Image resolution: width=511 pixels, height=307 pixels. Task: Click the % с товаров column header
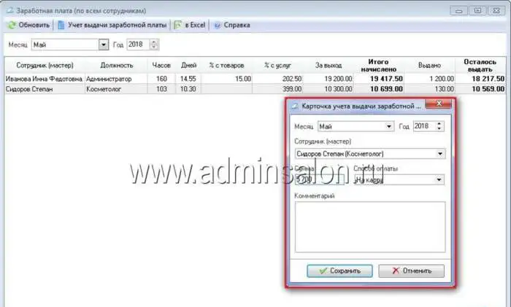(226, 66)
